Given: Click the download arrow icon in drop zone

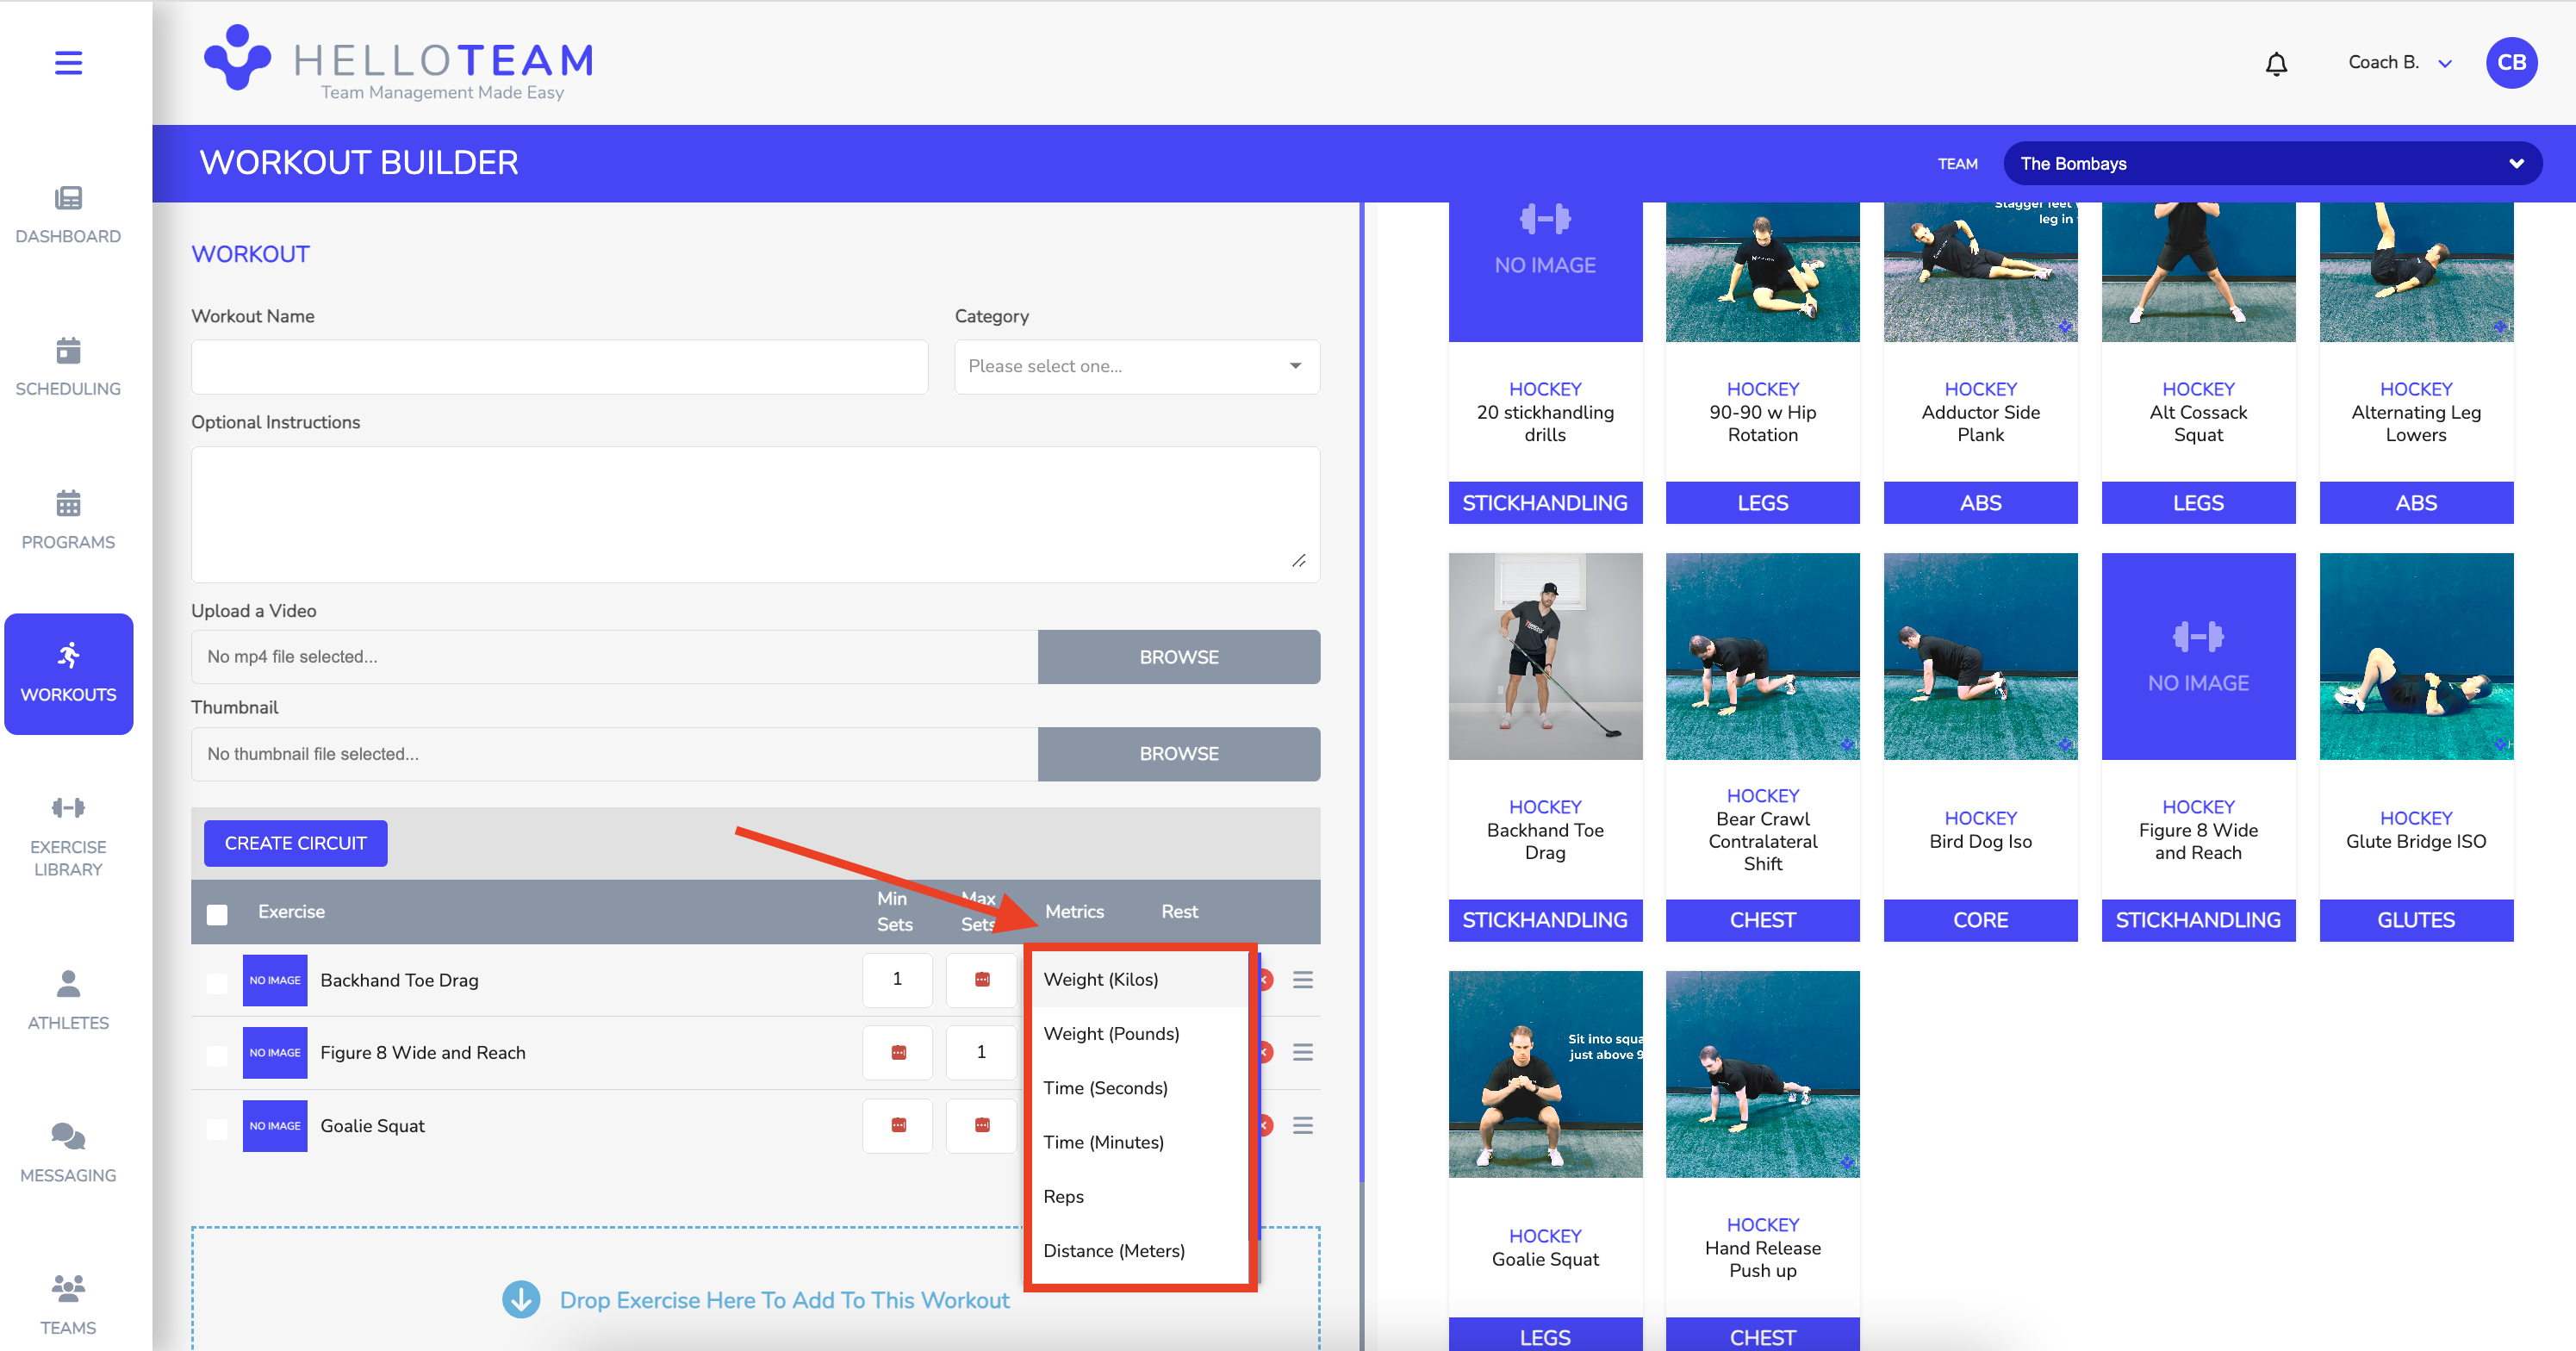Looking at the screenshot, I should point(521,1299).
